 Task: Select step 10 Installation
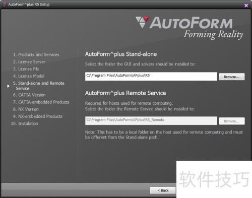tap(25, 123)
